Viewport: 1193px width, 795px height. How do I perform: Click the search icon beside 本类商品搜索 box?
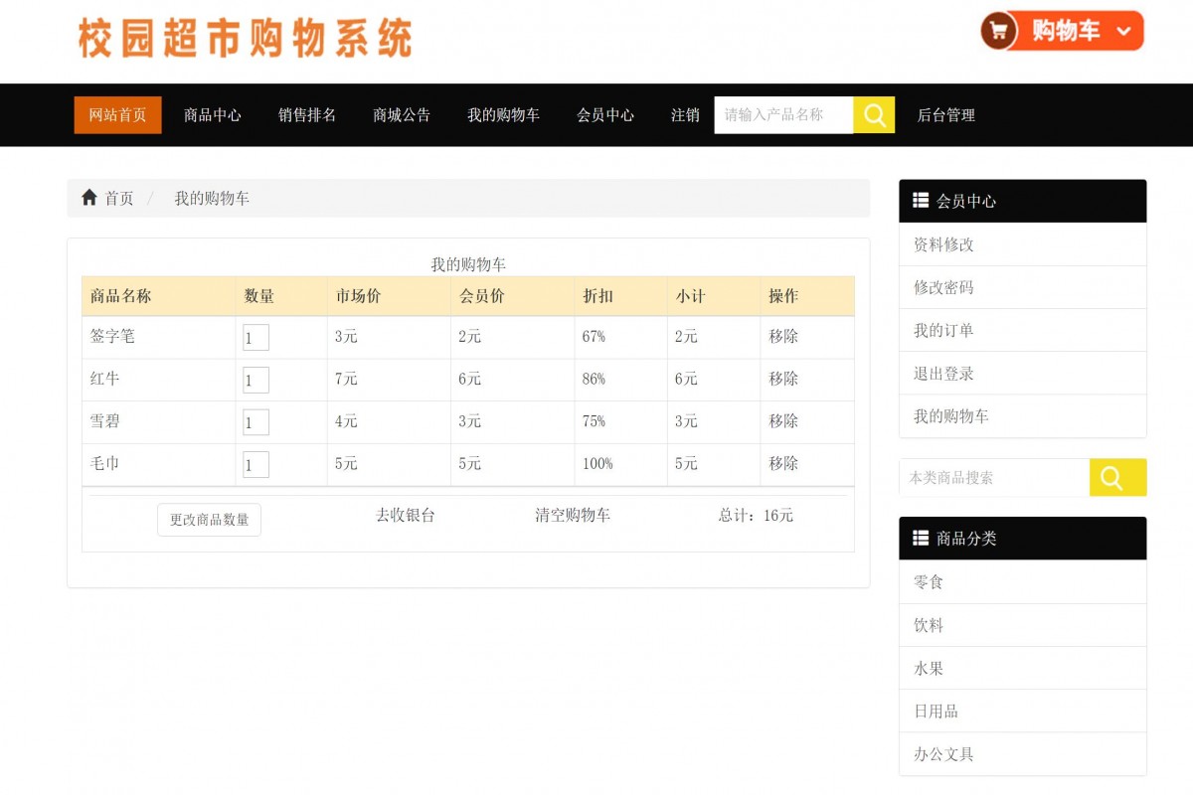[x=1117, y=477]
